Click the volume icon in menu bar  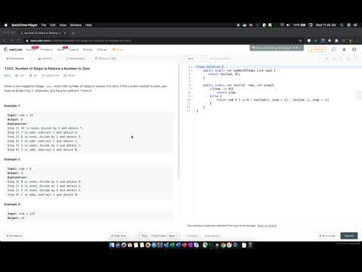[x=288, y=25]
